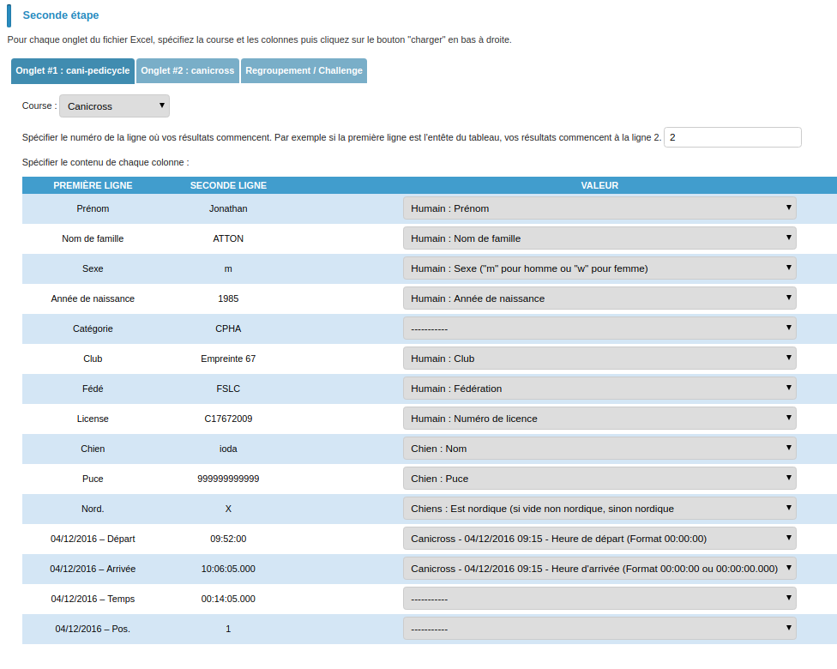Open the value dropdown for the Chien row

(599, 449)
